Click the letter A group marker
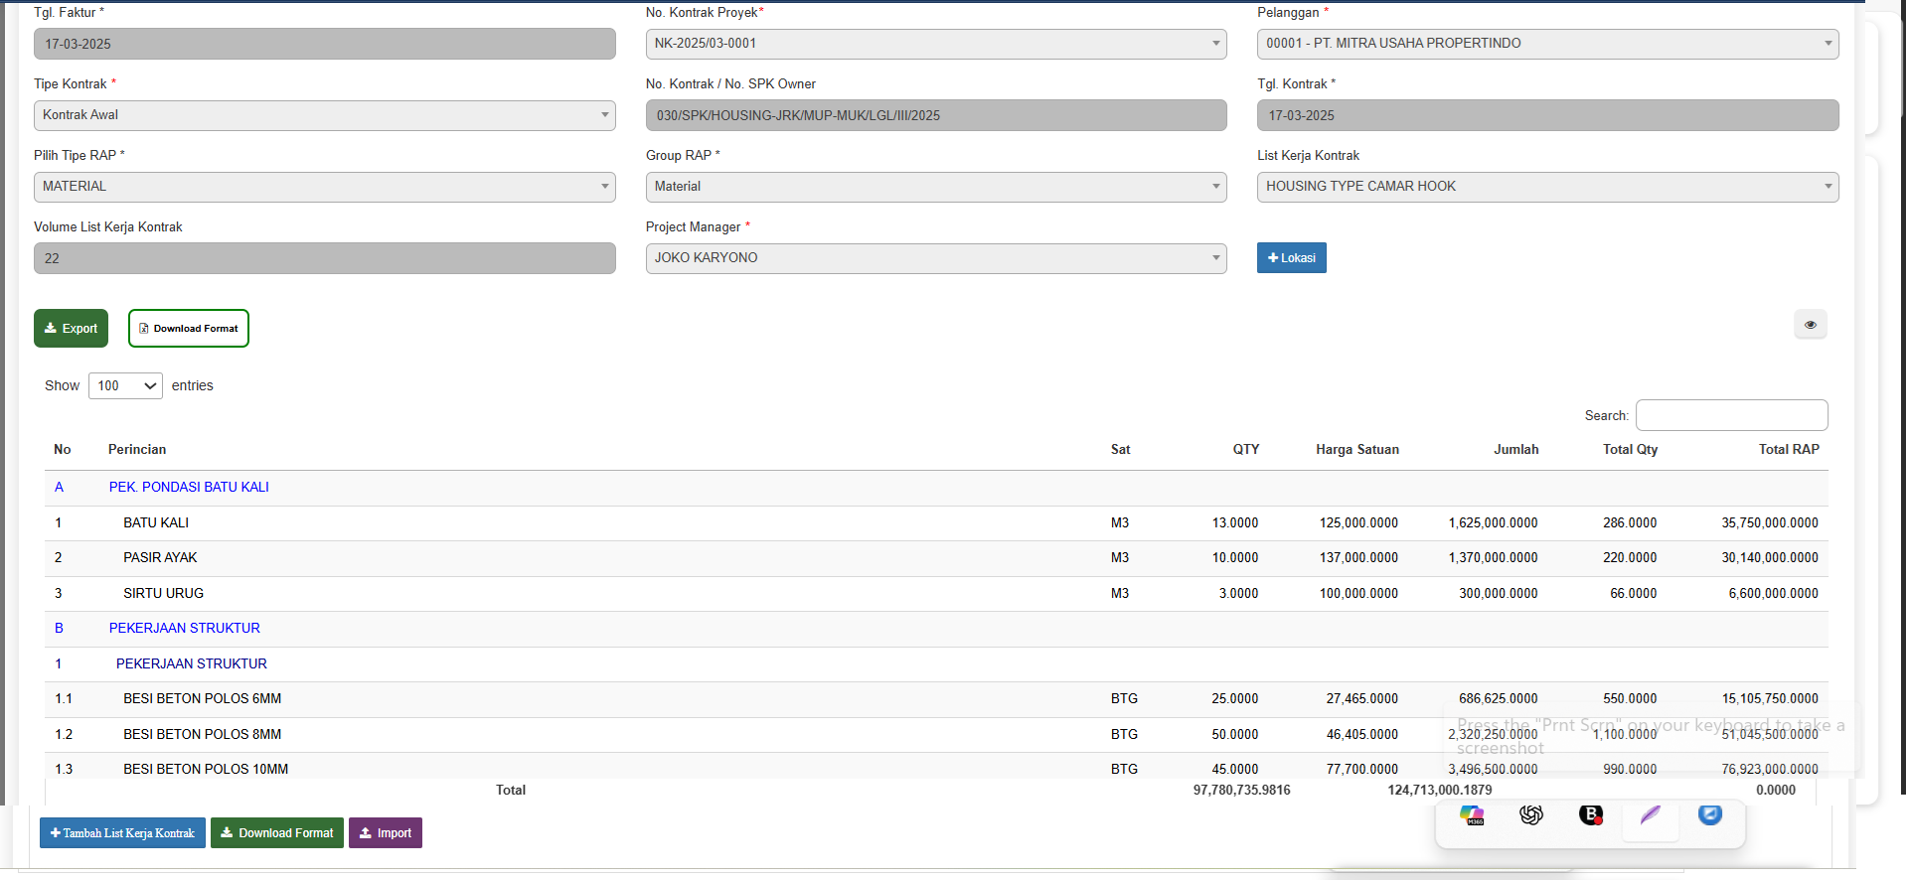 (x=59, y=488)
